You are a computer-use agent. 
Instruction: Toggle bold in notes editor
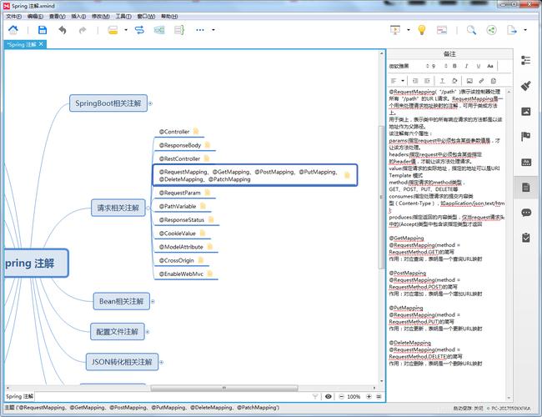pos(454,66)
